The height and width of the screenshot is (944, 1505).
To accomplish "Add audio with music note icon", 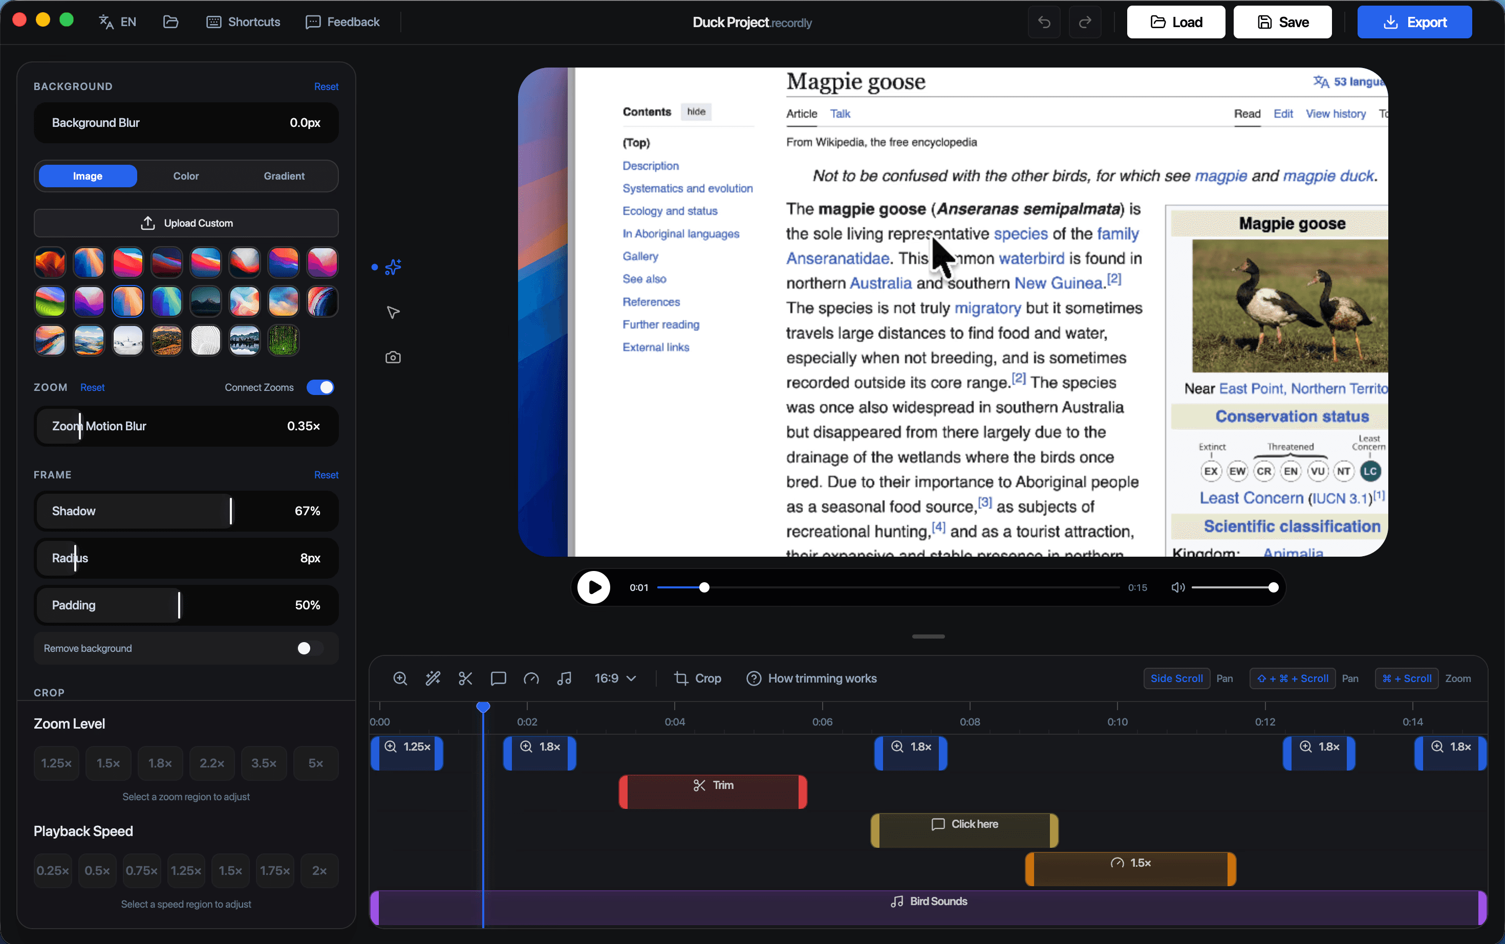I will 564,678.
